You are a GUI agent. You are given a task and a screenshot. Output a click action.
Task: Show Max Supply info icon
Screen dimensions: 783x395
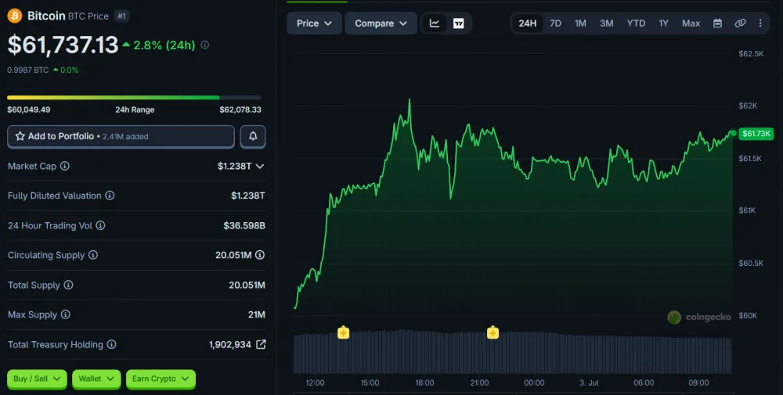(66, 314)
